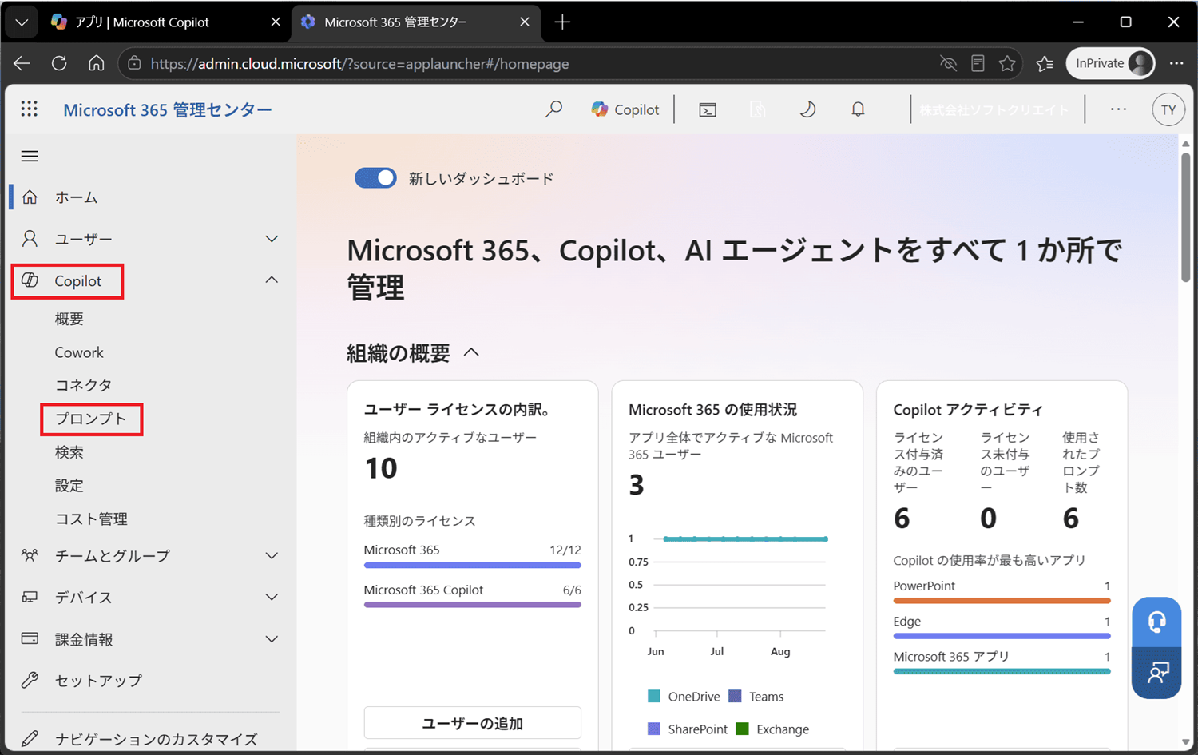Open コスト管理 under Copilot
The width and height of the screenshot is (1198, 755).
(91, 519)
